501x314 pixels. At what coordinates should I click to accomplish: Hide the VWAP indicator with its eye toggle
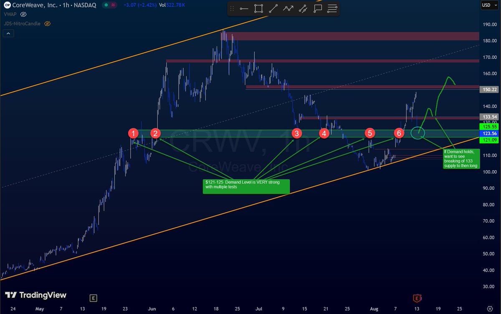(x=23, y=14)
